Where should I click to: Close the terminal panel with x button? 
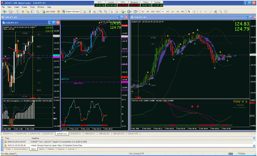click(x=2, y=137)
